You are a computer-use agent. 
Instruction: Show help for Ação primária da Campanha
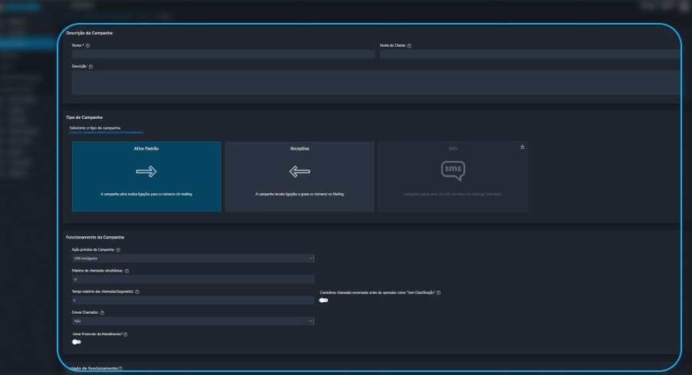(x=118, y=249)
